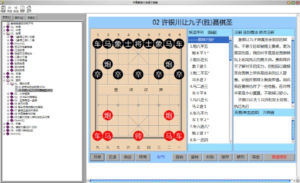Click the 刷新 refresh toolbar icon
Viewport: 300px width, 183px height.
(22, 9)
